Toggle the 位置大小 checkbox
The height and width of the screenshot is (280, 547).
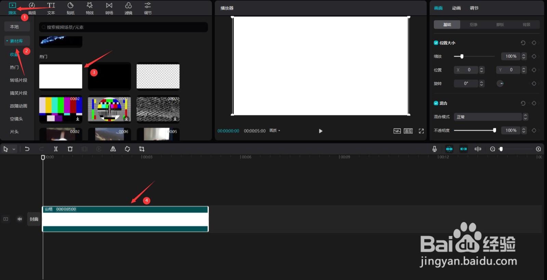[436, 43]
